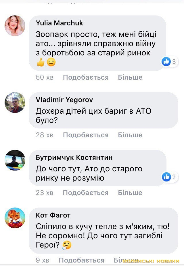
Task: Open the Бутримчук Костянтин name link
Action: point(74,158)
